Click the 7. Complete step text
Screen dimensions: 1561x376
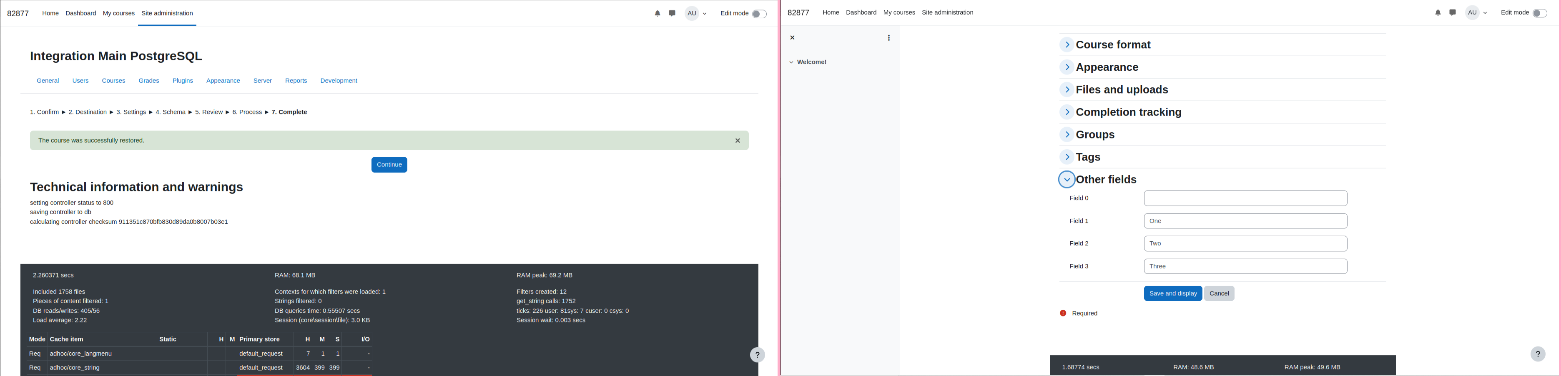(x=289, y=112)
